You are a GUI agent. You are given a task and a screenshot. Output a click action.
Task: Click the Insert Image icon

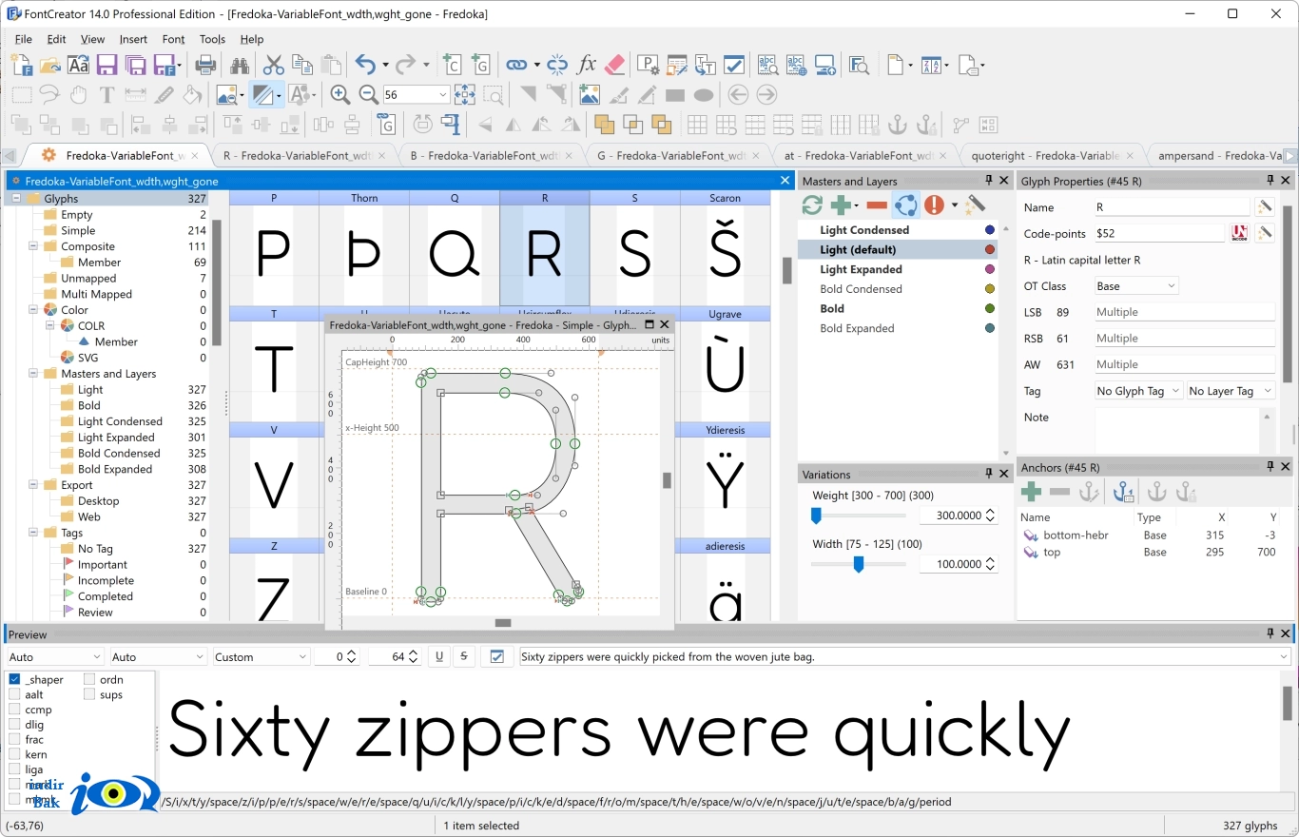pyautogui.click(x=590, y=94)
